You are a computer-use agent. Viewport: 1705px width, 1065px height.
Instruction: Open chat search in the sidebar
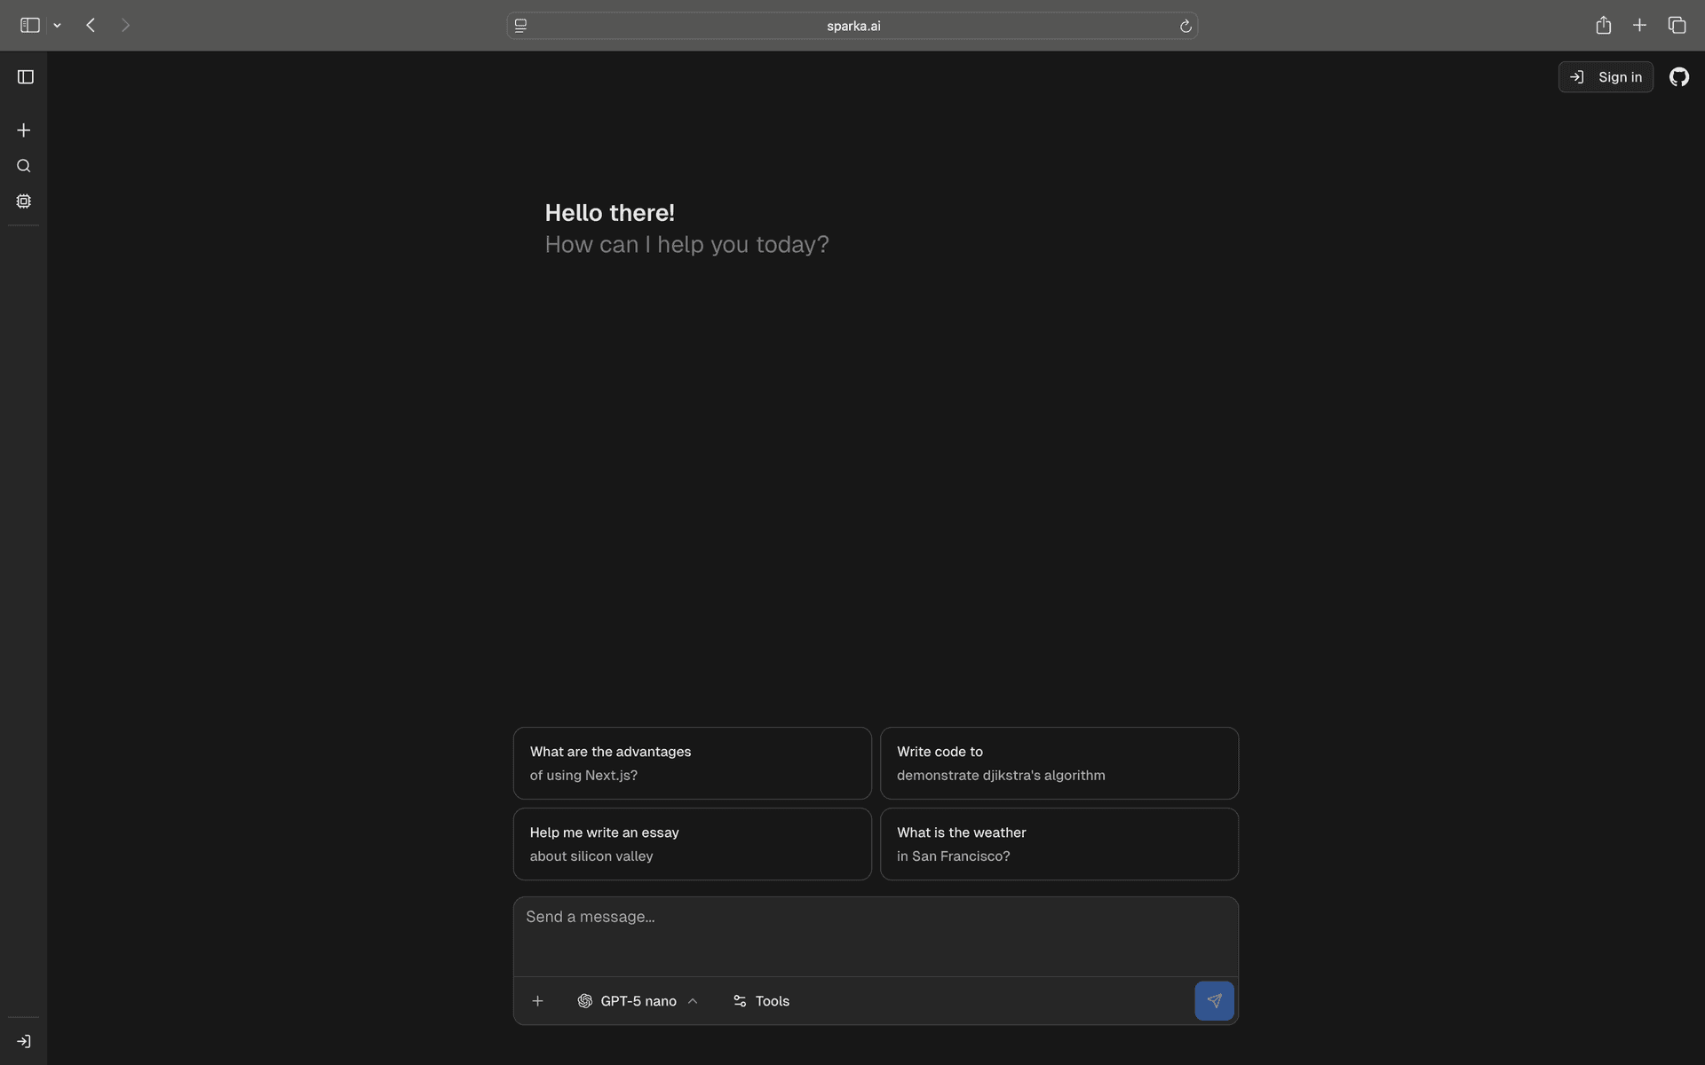click(24, 166)
